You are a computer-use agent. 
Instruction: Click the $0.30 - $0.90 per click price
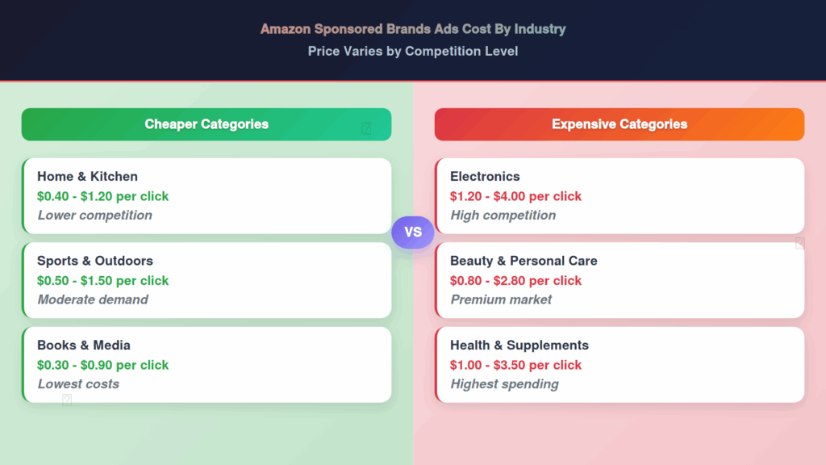click(x=102, y=365)
